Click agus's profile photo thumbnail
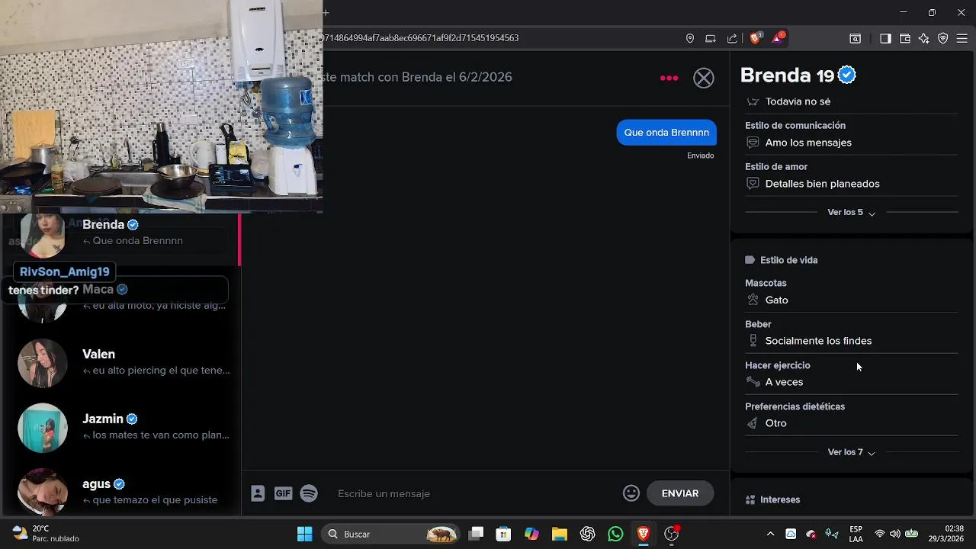The width and height of the screenshot is (976, 549). [x=43, y=492]
